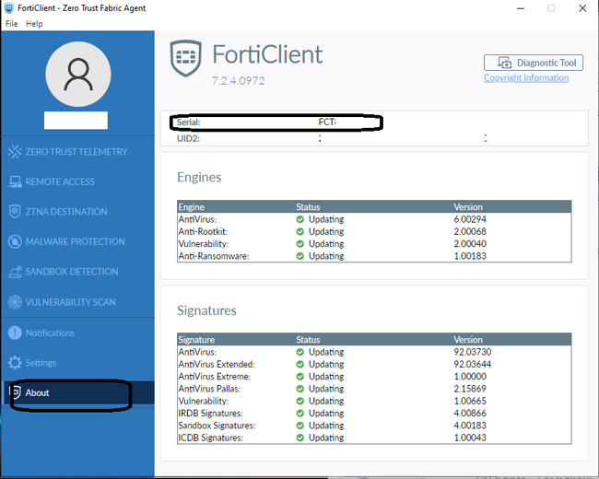Click the About shield icon in sidebar
The image size is (599, 479).
pos(15,392)
